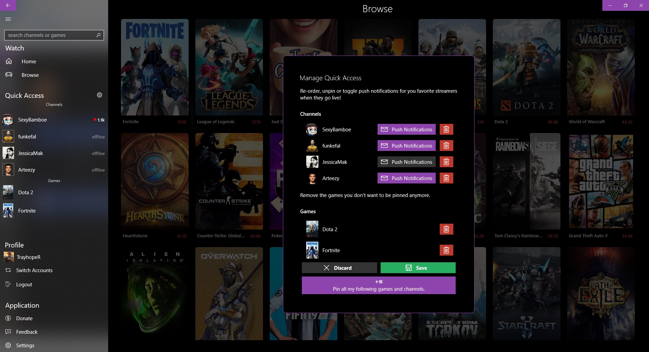Choose Logout from the Profile section
This screenshot has width=649, height=352.
[x=54, y=284]
